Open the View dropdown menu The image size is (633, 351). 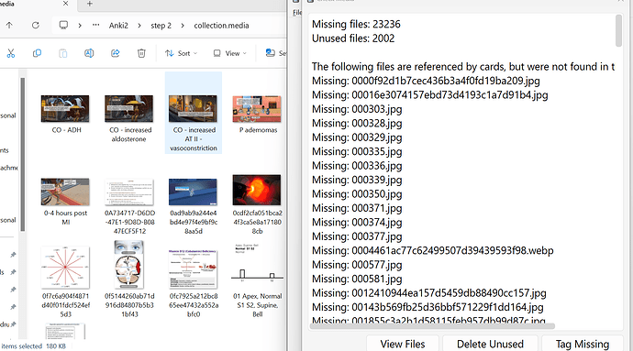point(229,53)
